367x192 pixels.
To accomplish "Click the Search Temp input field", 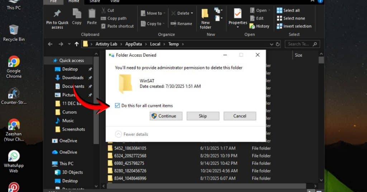I will (299, 44).
